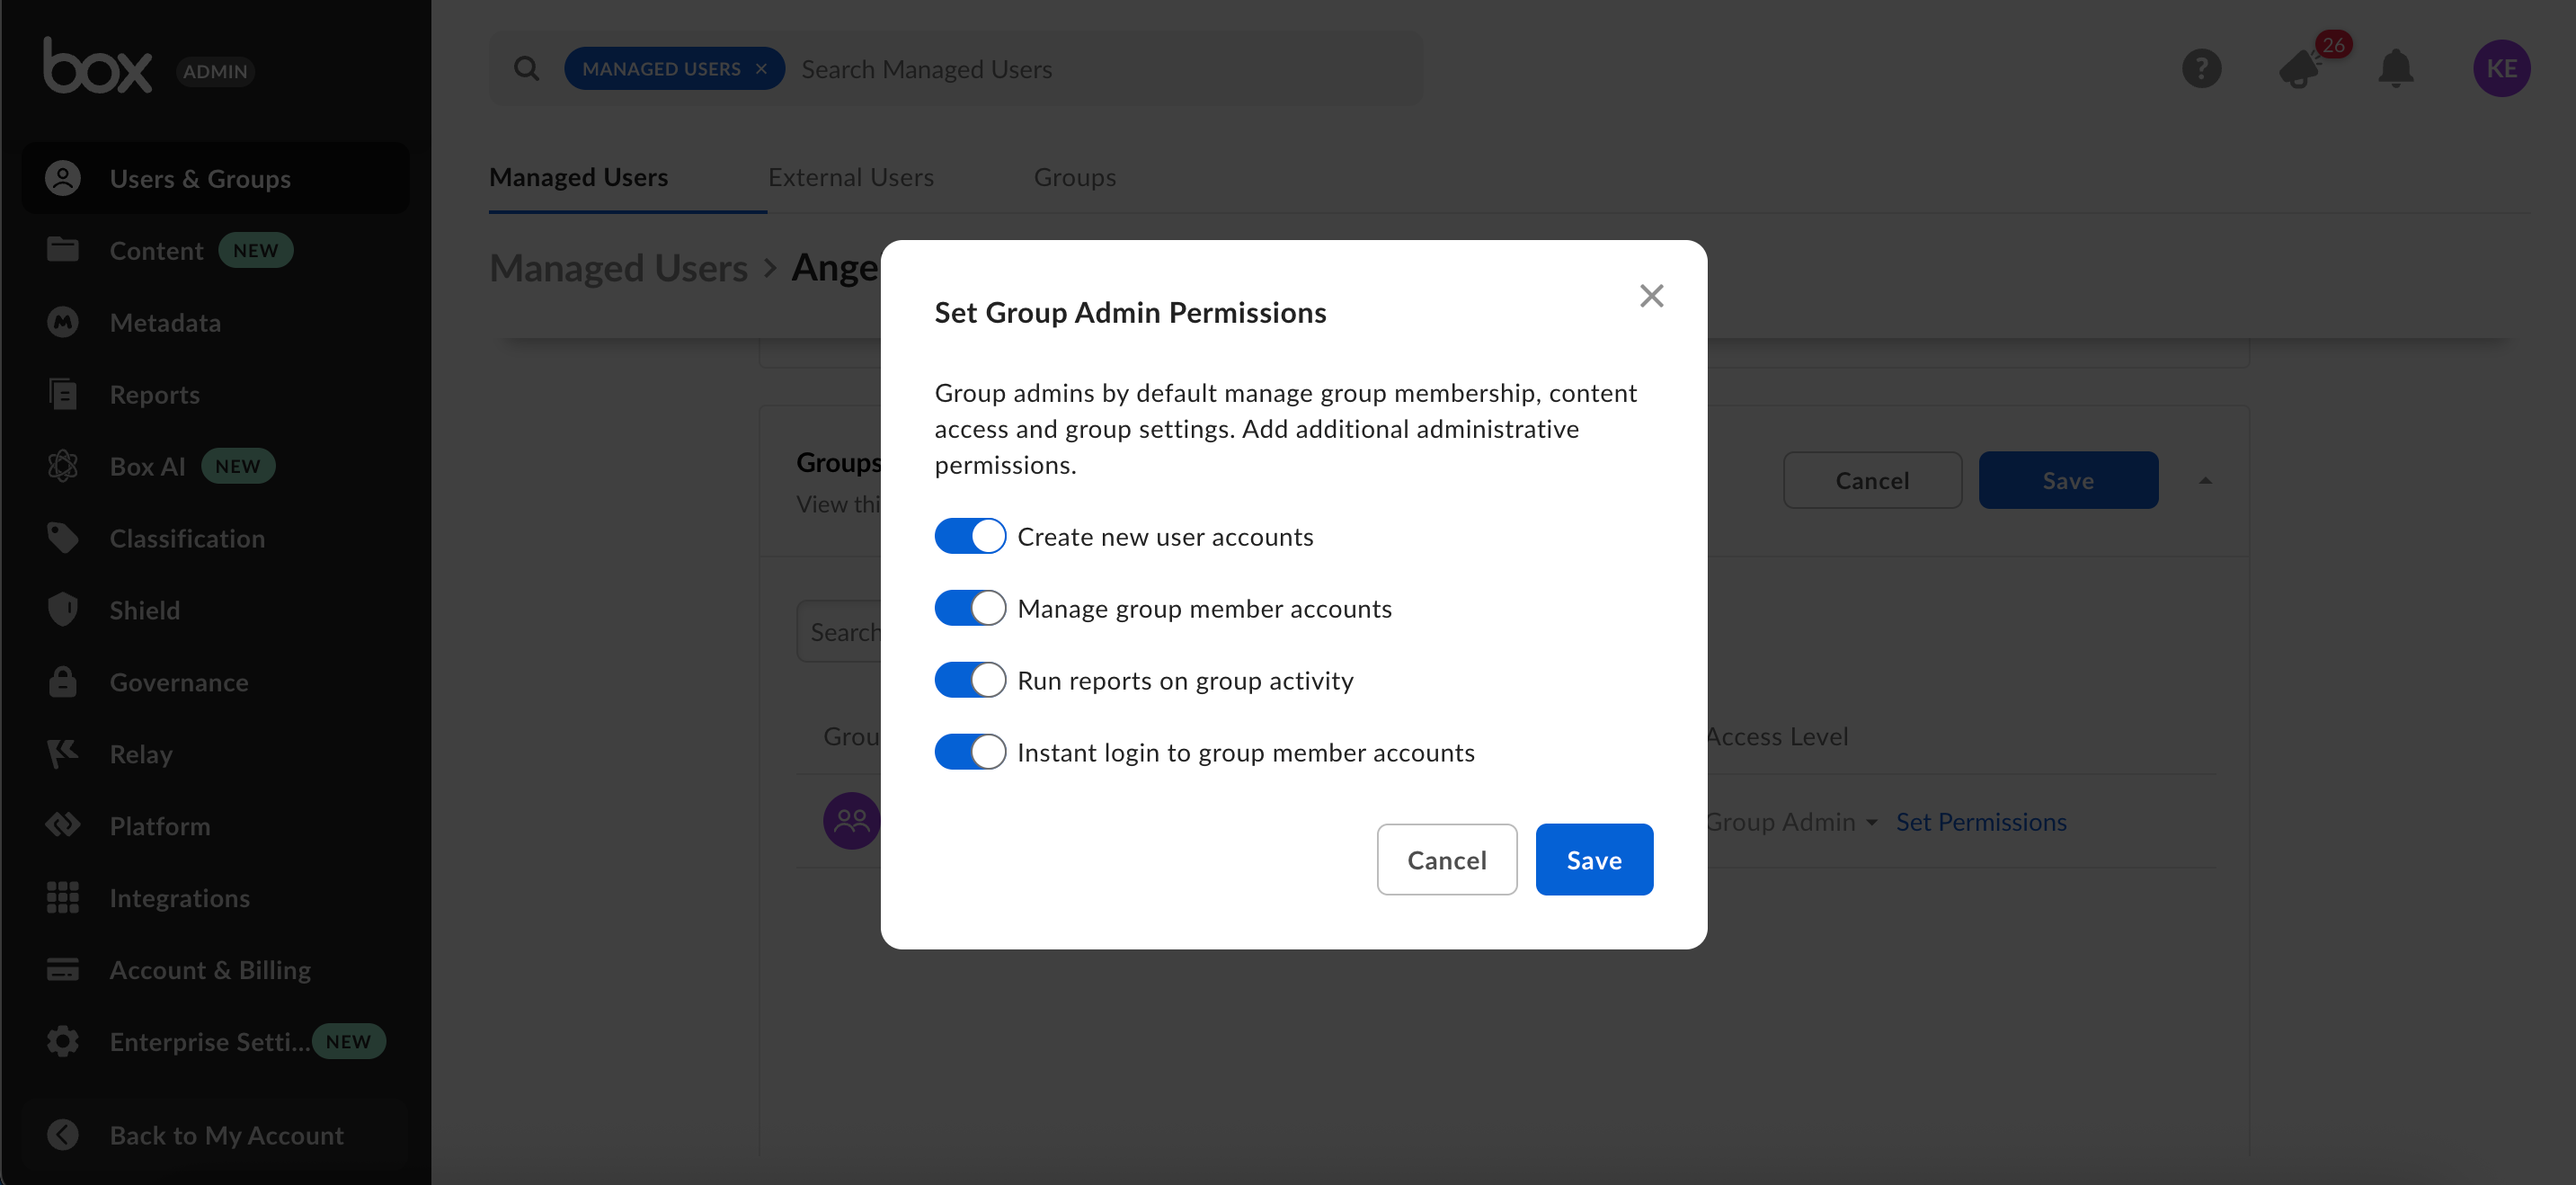
Task: Expand the Group Admin access level dropdown
Action: point(1791,821)
